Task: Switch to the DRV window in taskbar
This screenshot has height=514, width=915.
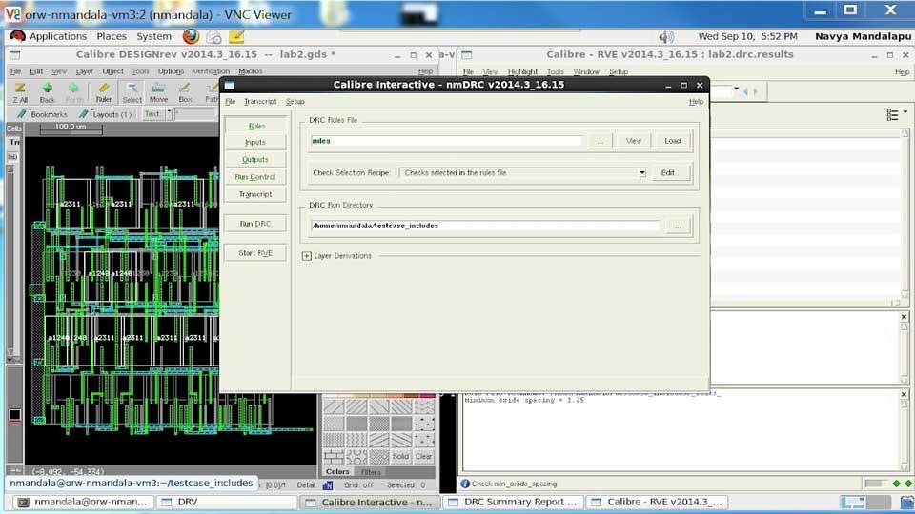Action: pyautogui.click(x=227, y=502)
